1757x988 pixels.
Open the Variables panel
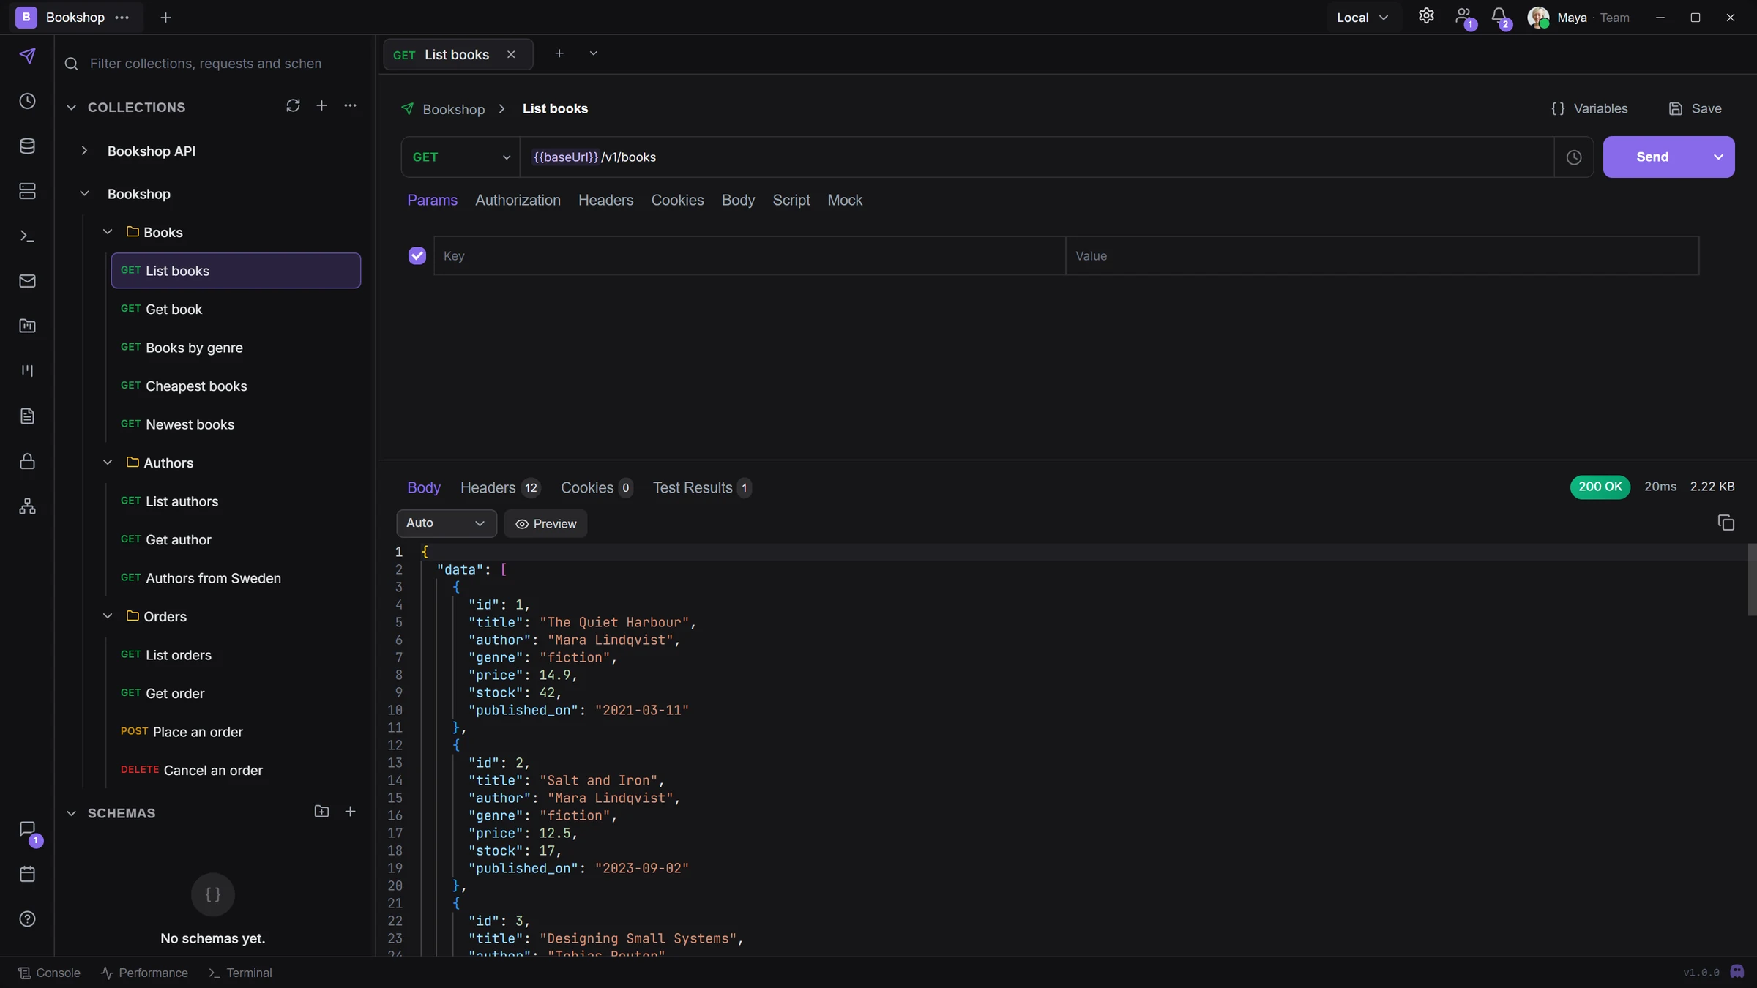click(x=1589, y=109)
